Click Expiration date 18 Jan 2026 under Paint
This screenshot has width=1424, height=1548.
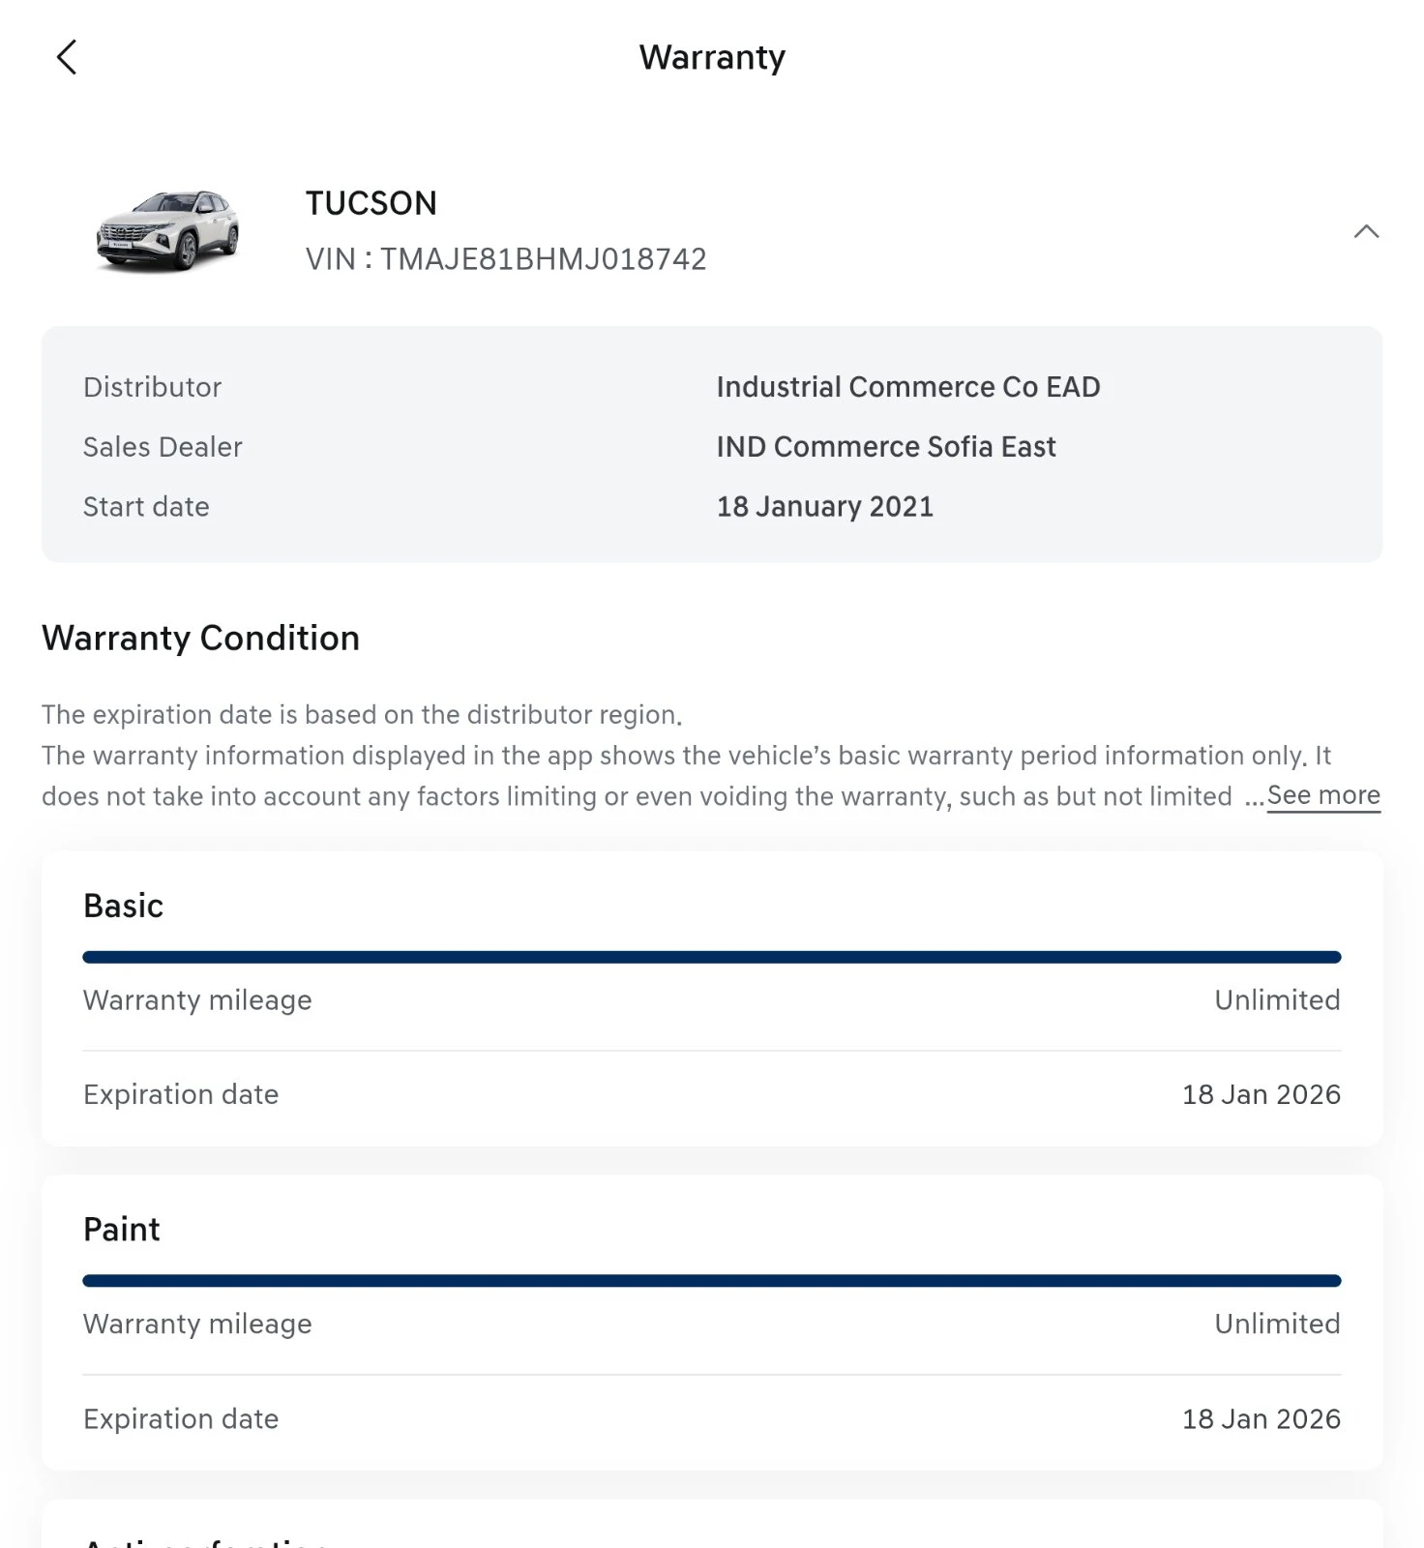1261,1418
